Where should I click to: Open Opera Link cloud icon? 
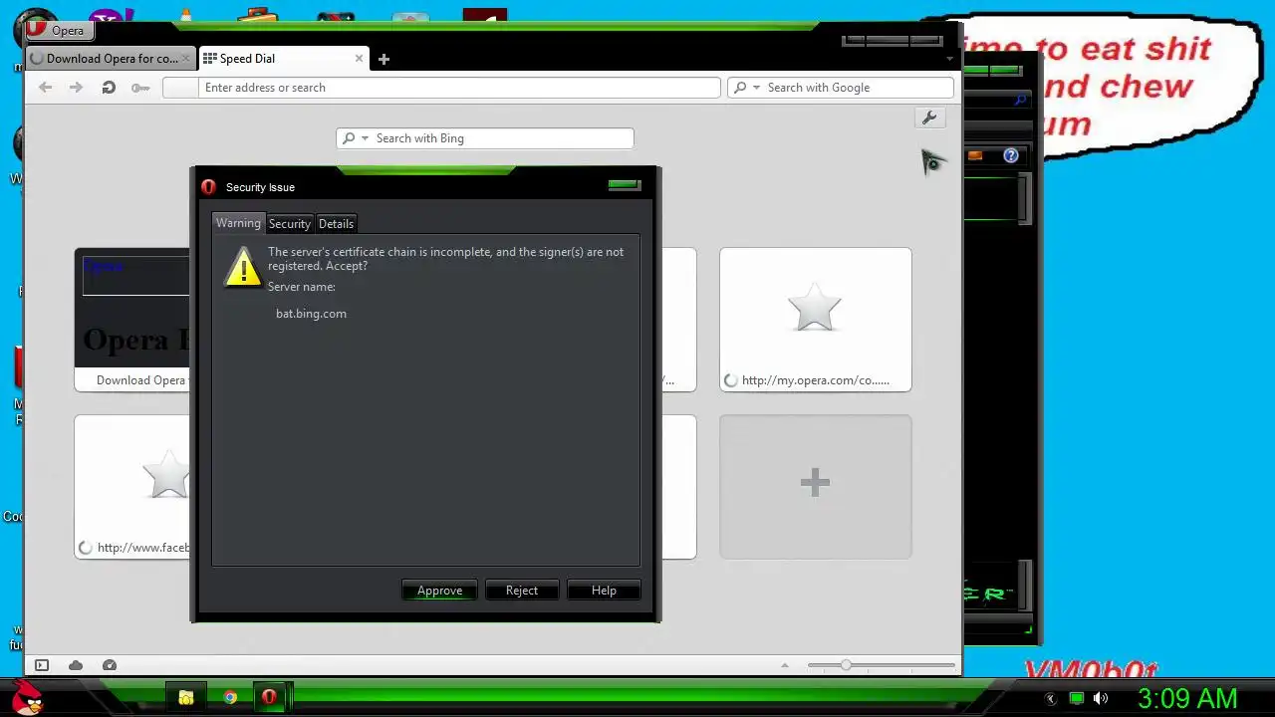76,665
